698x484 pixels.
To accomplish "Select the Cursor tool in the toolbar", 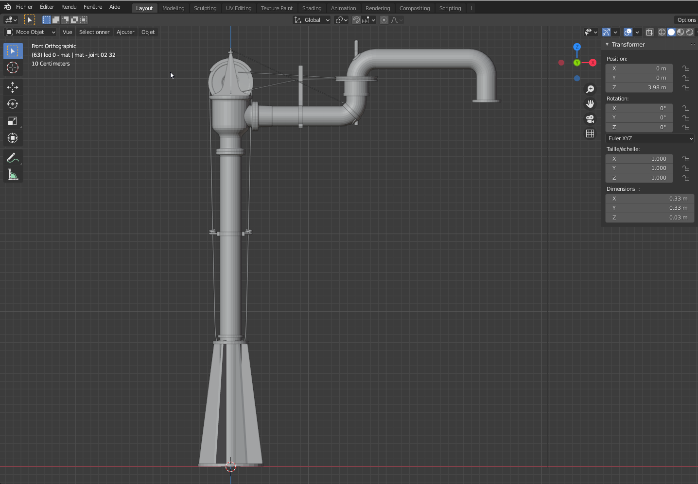I will pos(13,67).
